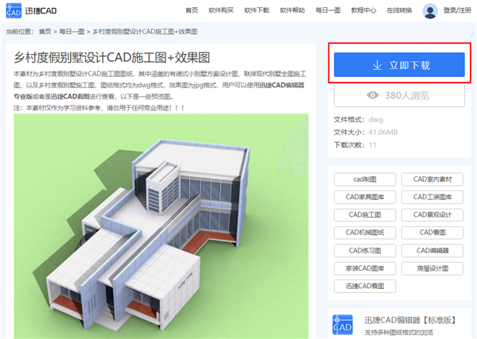477x339 pixels.
Task: Go to 软件下载 in top navigation
Action: pyautogui.click(x=257, y=10)
